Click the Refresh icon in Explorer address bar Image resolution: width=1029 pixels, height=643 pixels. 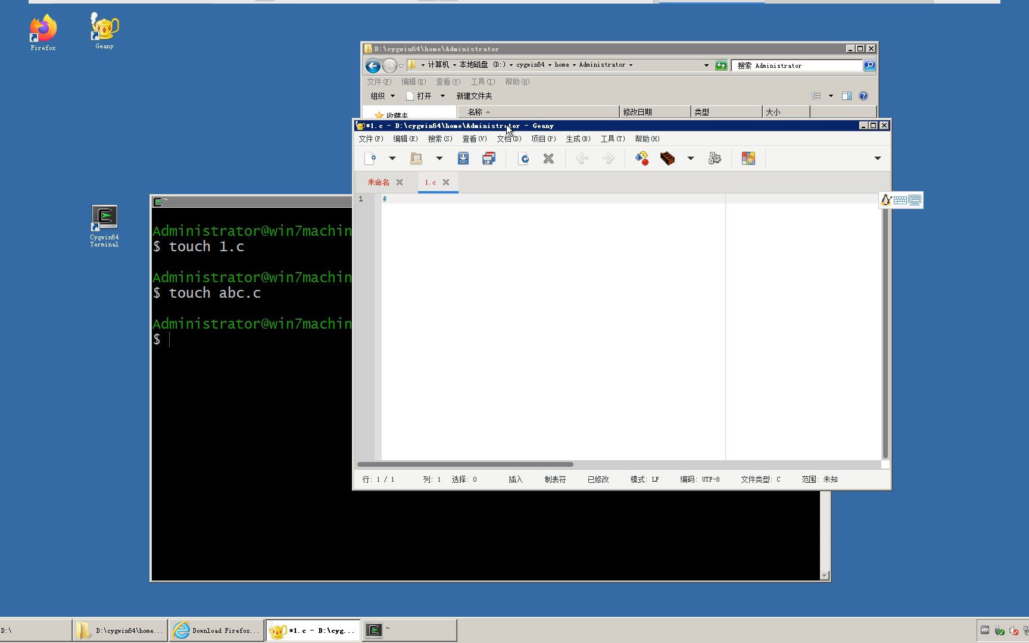pos(721,65)
